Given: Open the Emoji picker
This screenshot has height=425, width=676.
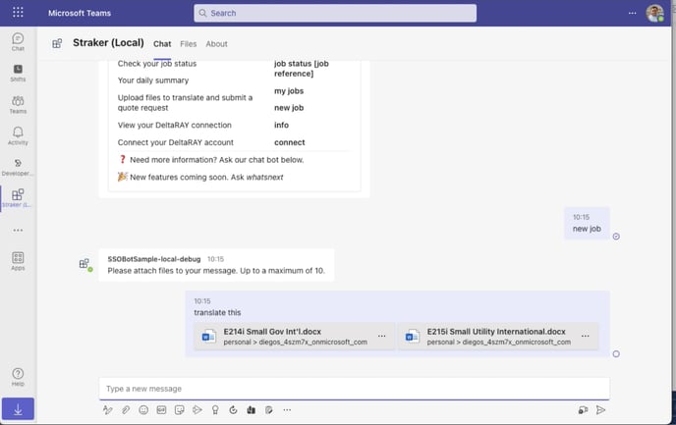Looking at the screenshot, I should [143, 410].
